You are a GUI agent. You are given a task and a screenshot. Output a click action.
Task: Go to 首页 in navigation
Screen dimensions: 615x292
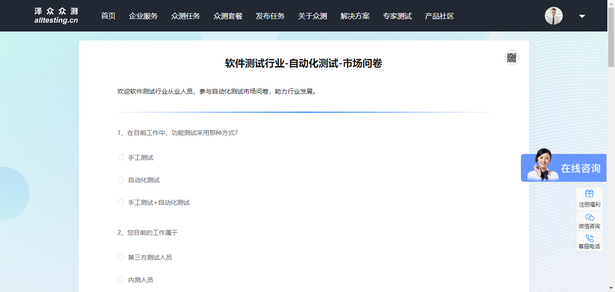click(x=108, y=16)
